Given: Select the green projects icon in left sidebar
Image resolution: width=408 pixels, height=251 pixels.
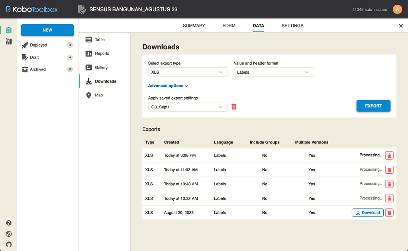Looking at the screenshot, I should pos(8,29).
